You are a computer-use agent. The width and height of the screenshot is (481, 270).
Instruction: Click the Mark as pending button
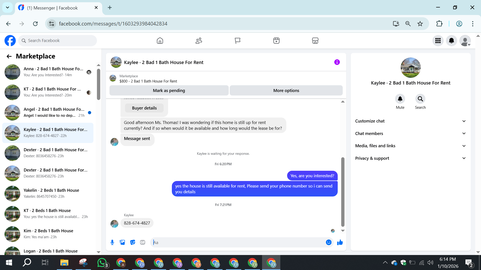tap(169, 90)
